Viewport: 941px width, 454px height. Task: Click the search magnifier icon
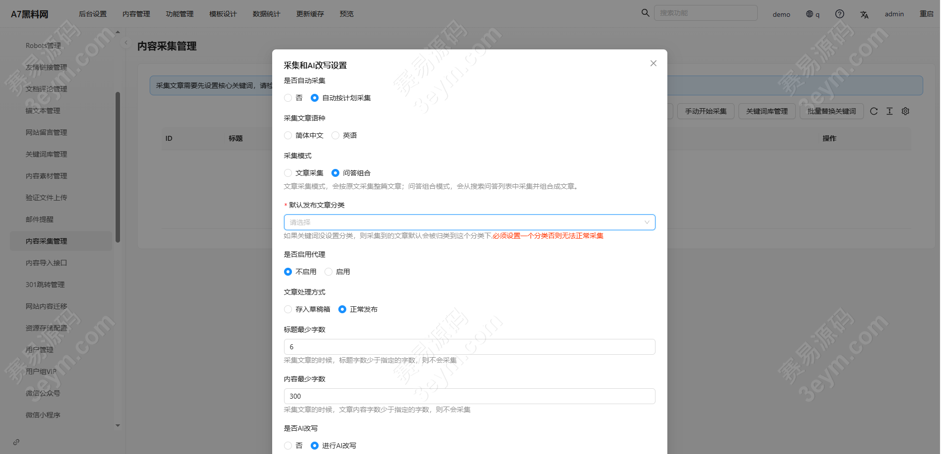[x=645, y=13]
